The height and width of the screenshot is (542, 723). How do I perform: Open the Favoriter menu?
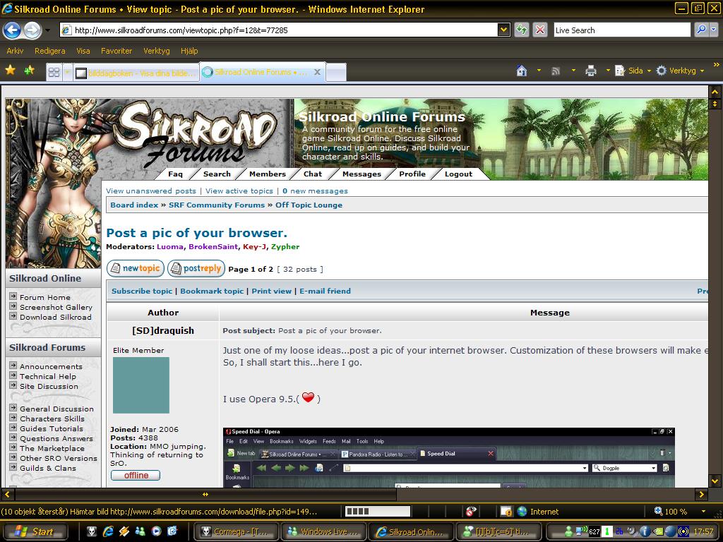coord(116,51)
